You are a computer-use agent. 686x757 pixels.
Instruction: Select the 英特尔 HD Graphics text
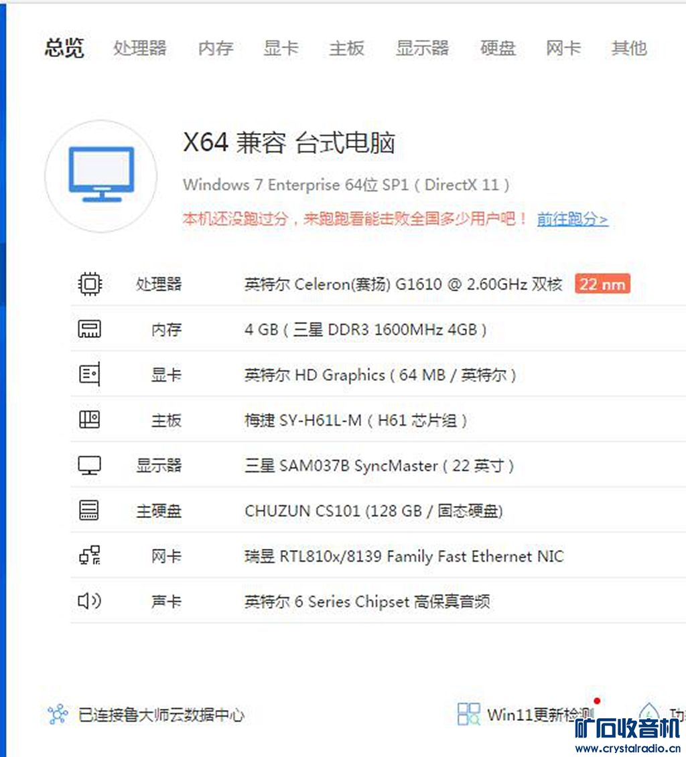pyautogui.click(x=381, y=375)
